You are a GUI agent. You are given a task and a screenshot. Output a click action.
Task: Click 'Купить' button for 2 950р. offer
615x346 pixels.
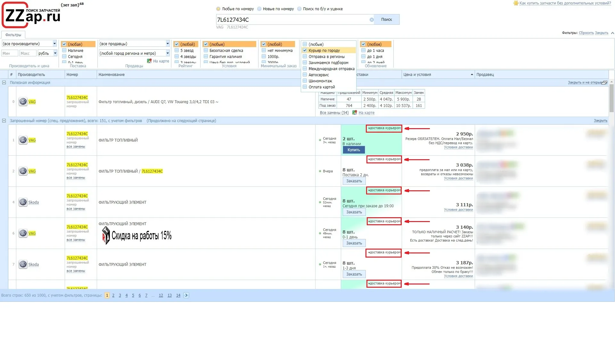pos(354,150)
